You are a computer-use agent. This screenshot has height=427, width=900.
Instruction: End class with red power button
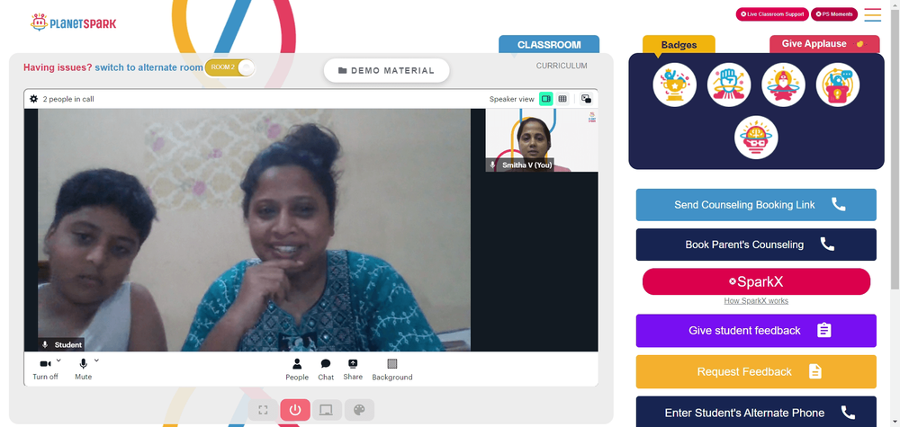pos(295,410)
